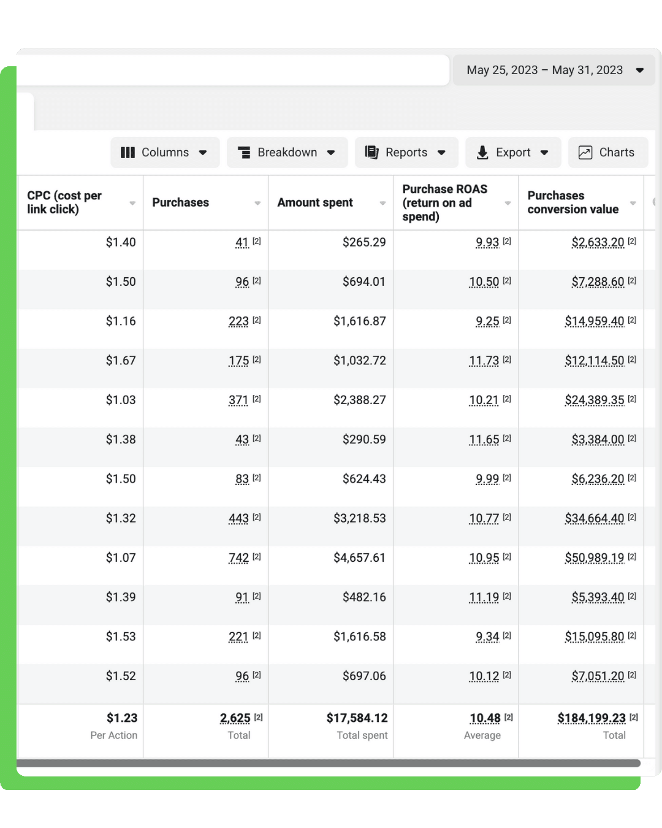Click the Reports document icon
The height and width of the screenshot is (828, 662).
pos(371,152)
